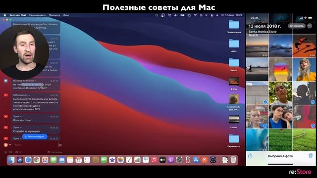This screenshot has width=317, height=178.
Task: Open Safari in the Dock
Action: pyautogui.click(x=28, y=160)
